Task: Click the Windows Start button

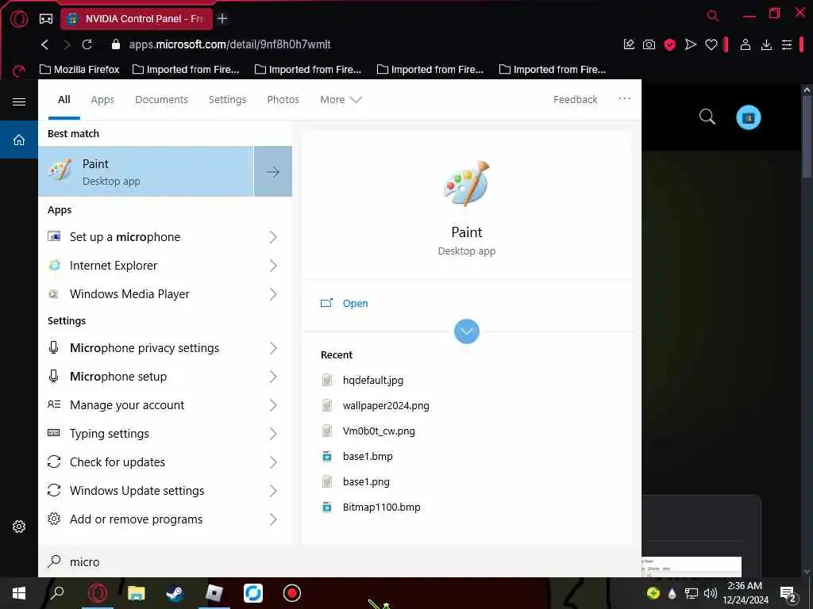Action: [x=19, y=593]
